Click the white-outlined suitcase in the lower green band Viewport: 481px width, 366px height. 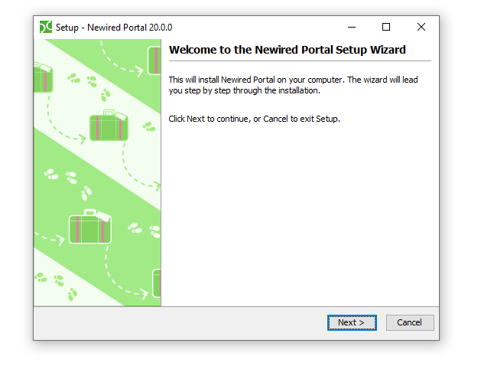(90, 227)
